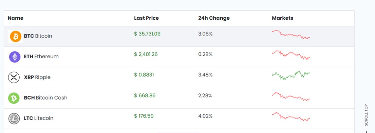Click Ethereum's red market sparkline chart
The height and width of the screenshot is (133, 375).
(x=291, y=55)
